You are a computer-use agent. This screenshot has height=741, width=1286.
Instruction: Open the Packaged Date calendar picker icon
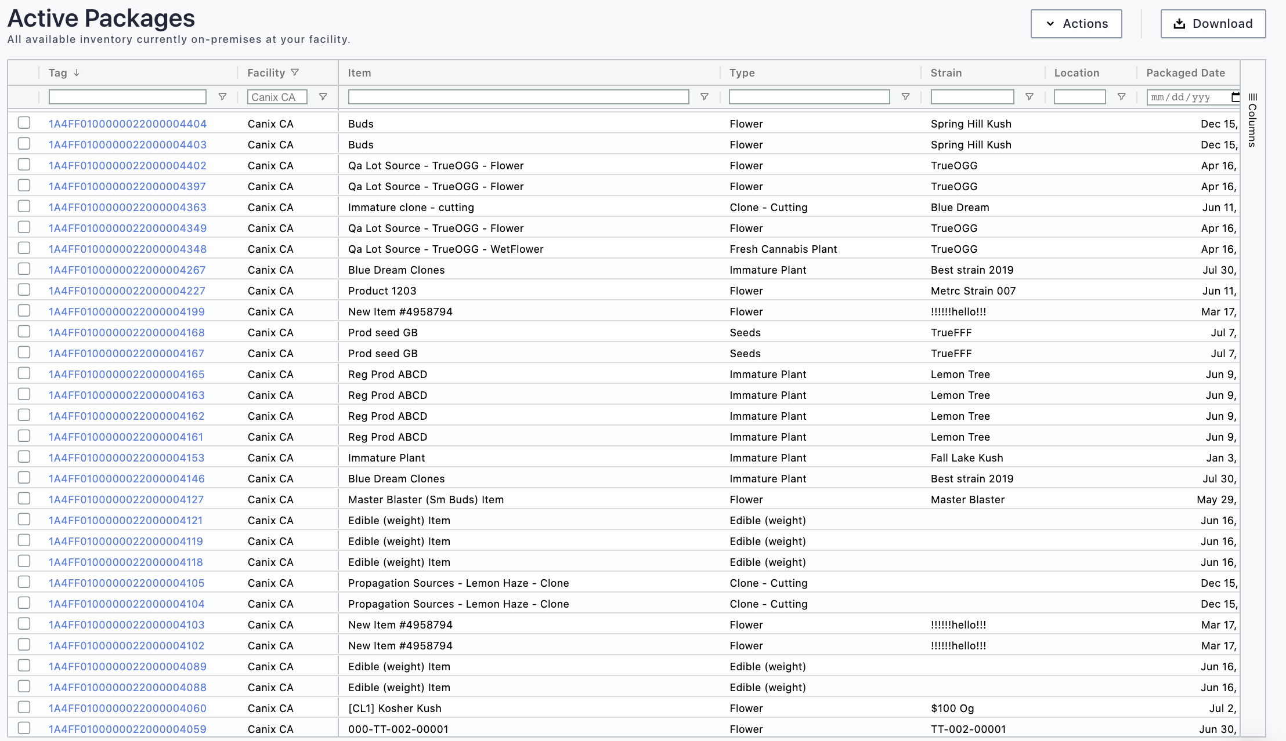(1235, 97)
